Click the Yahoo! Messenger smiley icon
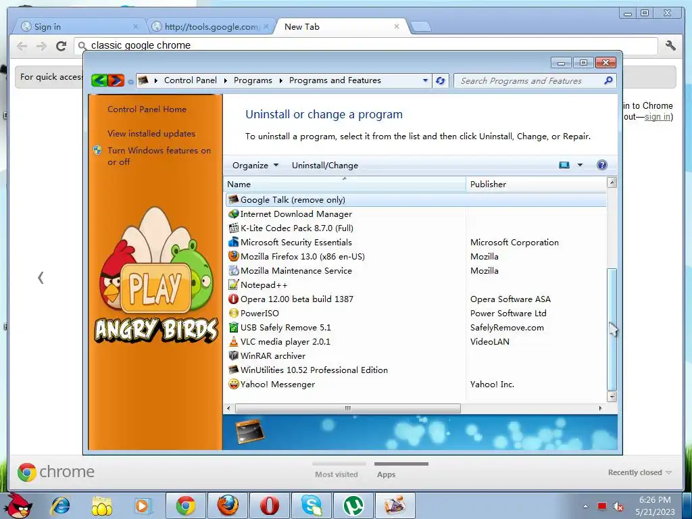The image size is (692, 519). coord(233,384)
